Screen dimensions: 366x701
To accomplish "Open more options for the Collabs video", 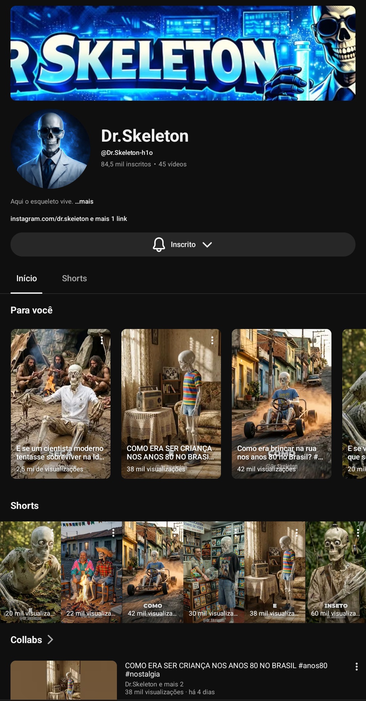I will (356, 666).
